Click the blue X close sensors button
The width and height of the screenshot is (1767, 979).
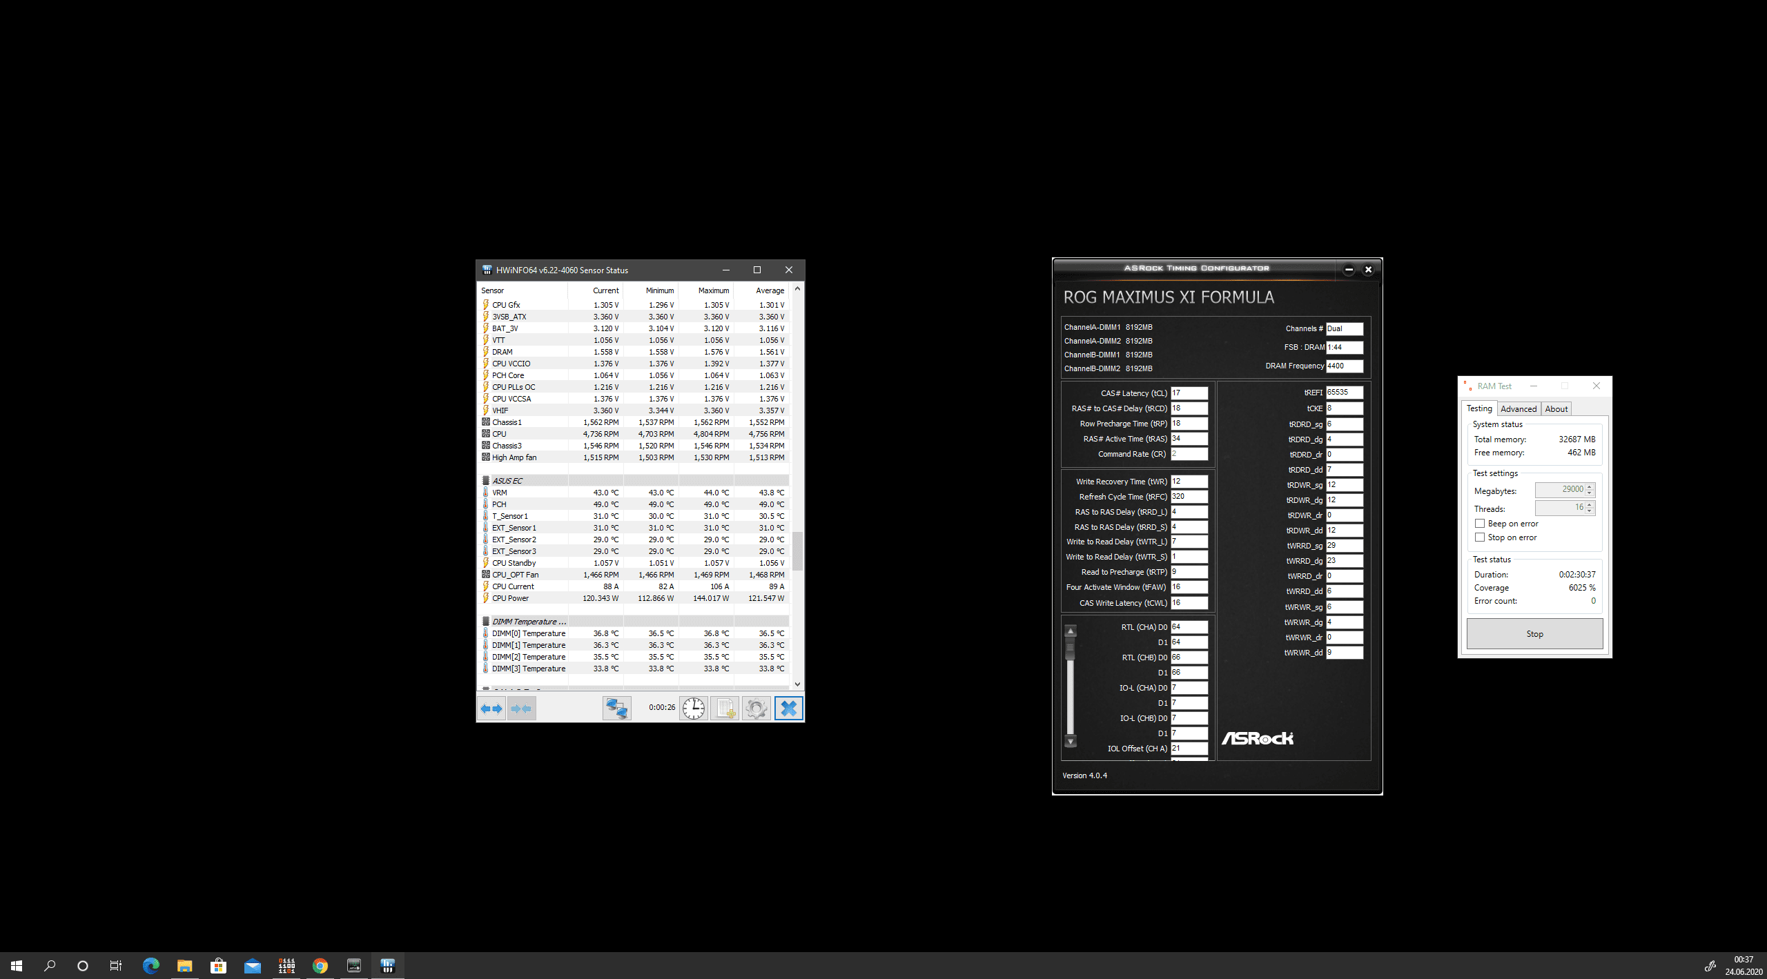click(788, 709)
